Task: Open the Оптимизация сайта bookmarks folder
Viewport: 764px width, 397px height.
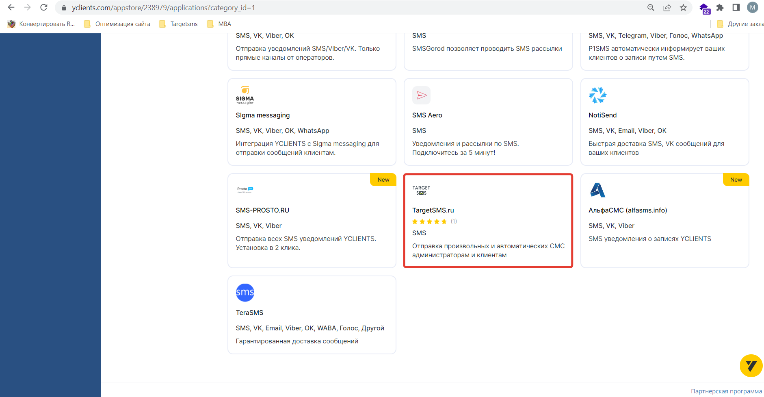Action: tap(117, 24)
